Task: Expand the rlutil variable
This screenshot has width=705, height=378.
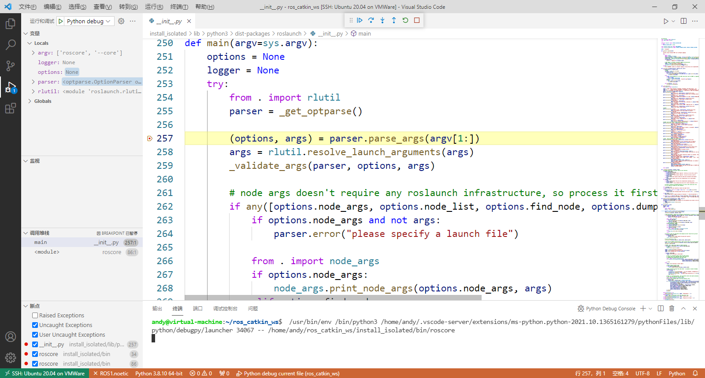Action: pos(33,91)
